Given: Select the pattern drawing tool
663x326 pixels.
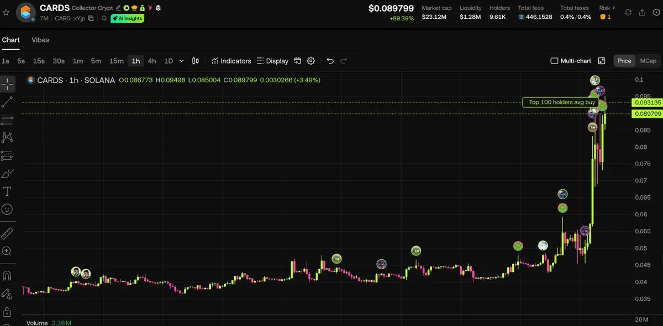Looking at the screenshot, I should pyautogui.click(x=7, y=137).
